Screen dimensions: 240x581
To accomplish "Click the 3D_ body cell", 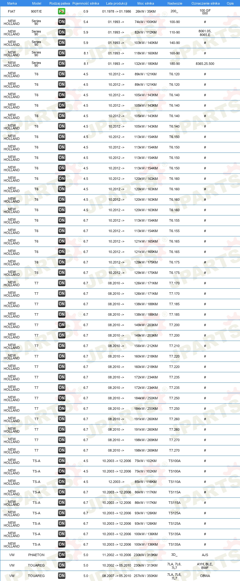I will tap(174, 555).
